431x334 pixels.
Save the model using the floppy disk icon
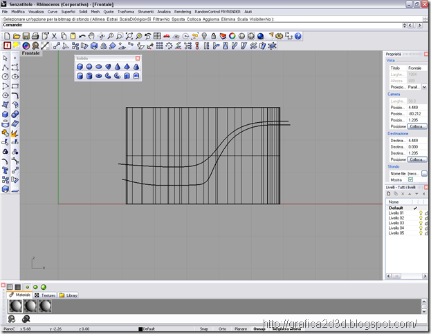tap(26, 36)
